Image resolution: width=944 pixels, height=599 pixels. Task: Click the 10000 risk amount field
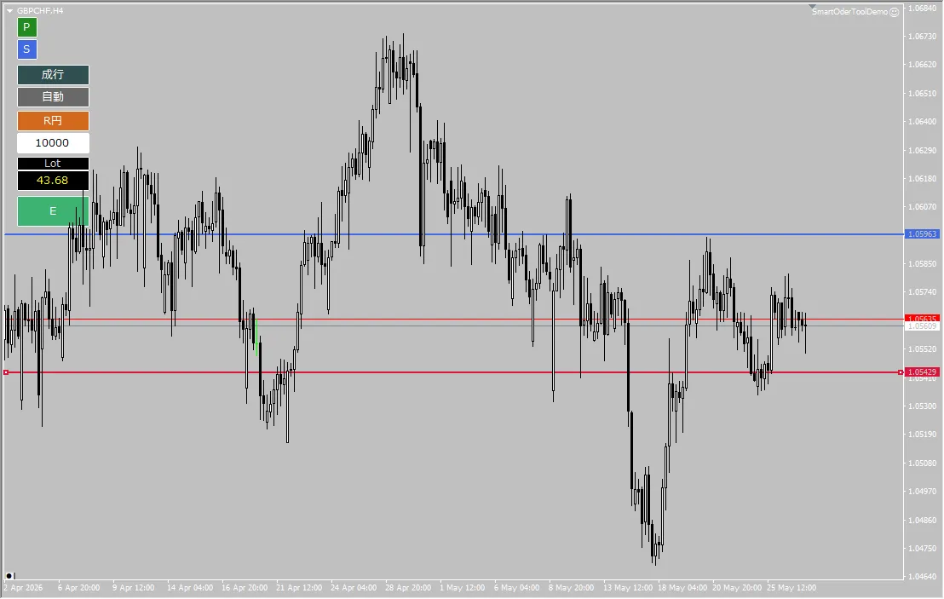[x=53, y=143]
